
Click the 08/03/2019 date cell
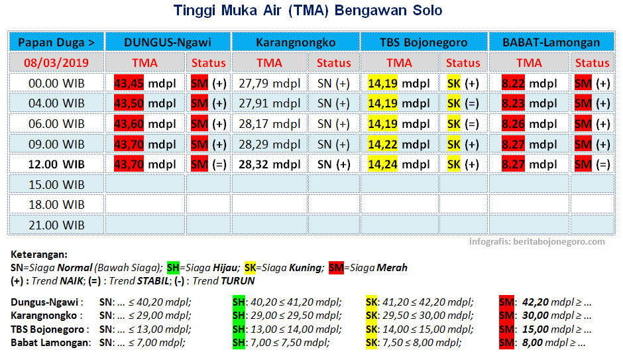pyautogui.click(x=56, y=63)
